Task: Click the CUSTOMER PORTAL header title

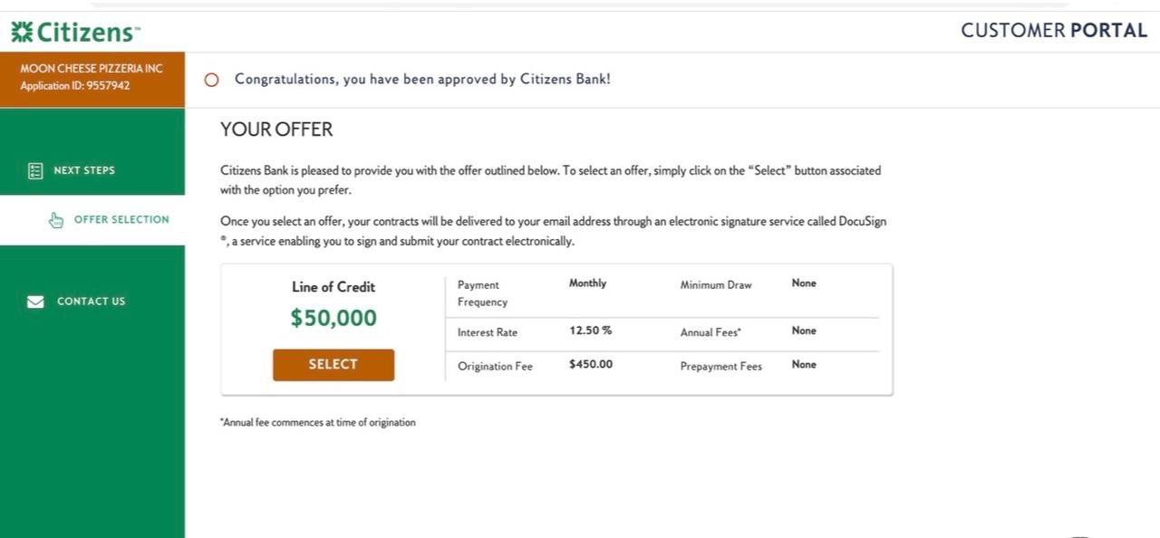Action: [x=1054, y=30]
